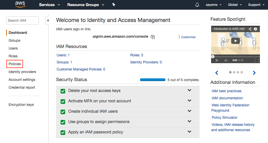This screenshot has width=268, height=143.
Task: Open Encryption keys in the sidebar
Action: 21,105
